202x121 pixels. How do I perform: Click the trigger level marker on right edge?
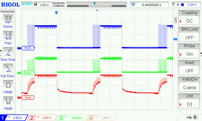click(174, 39)
